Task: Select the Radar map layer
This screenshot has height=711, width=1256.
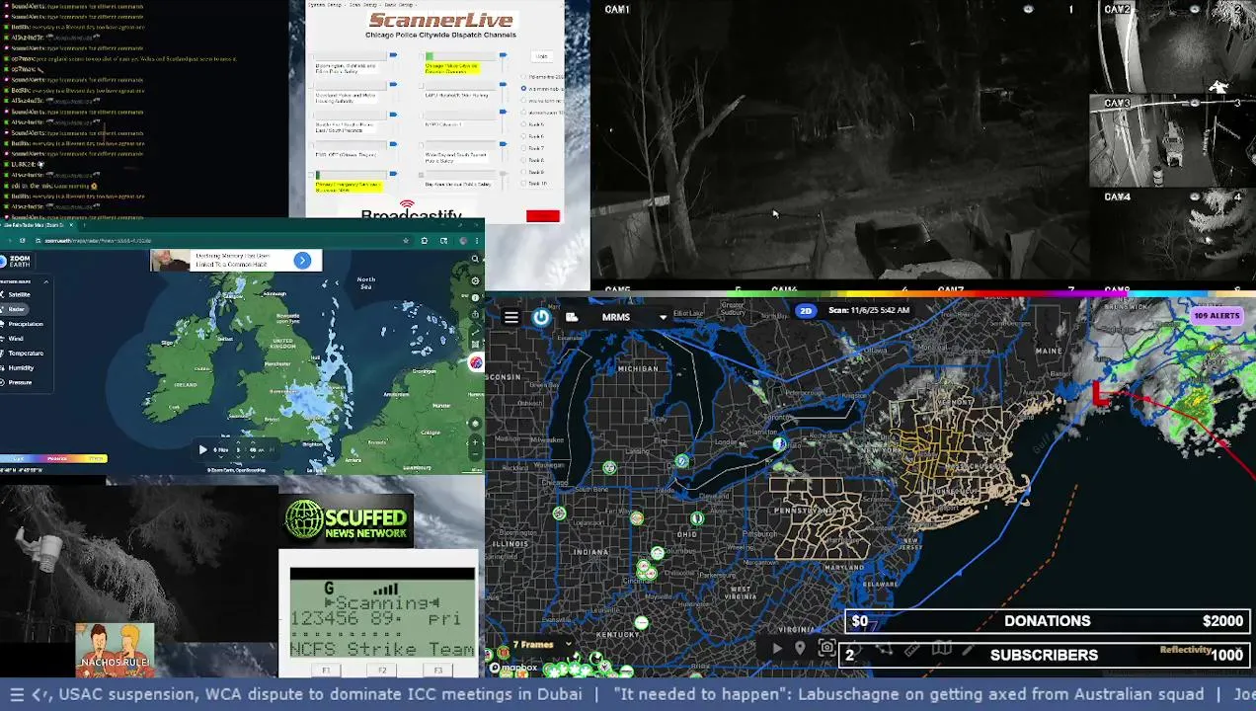Action: coord(14,309)
